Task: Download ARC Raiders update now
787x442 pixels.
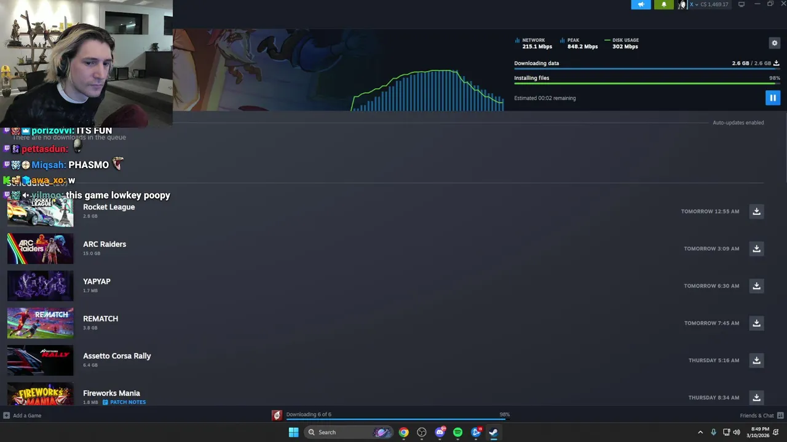Action: tap(756, 249)
